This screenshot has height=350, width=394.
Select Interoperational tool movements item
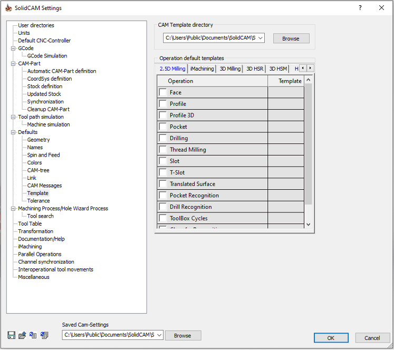55,270
